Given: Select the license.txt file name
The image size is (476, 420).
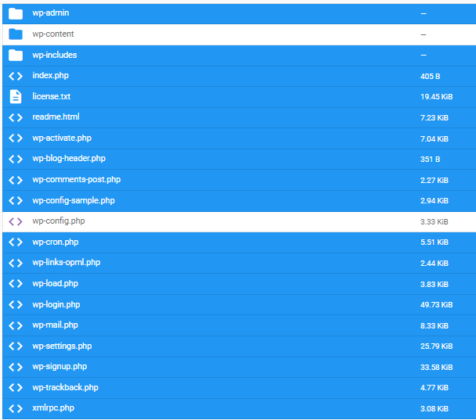Looking at the screenshot, I should tap(52, 96).
